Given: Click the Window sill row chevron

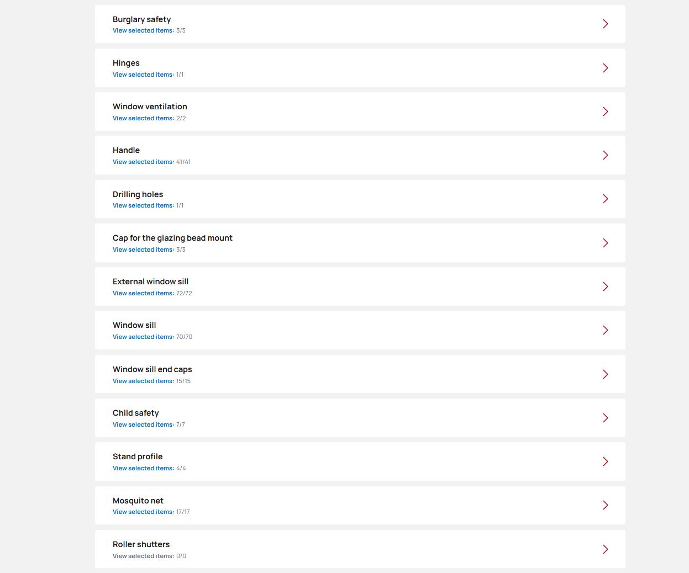Looking at the screenshot, I should 605,330.
